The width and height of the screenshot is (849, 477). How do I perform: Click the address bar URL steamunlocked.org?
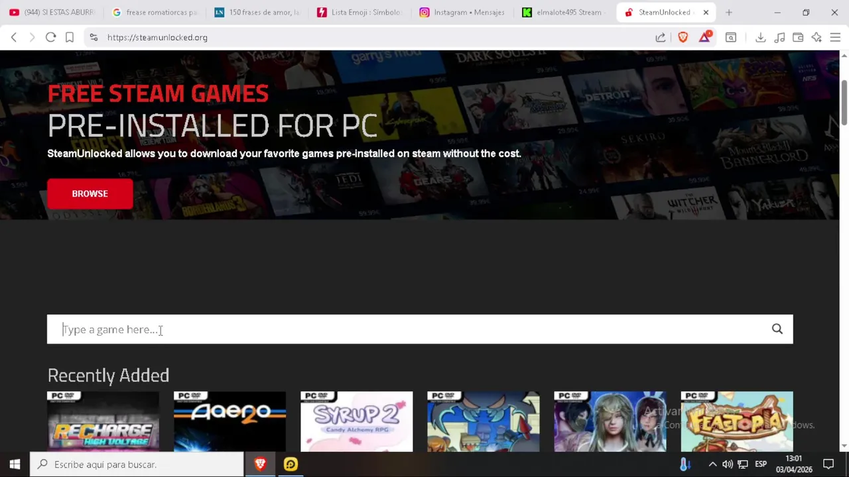(157, 38)
